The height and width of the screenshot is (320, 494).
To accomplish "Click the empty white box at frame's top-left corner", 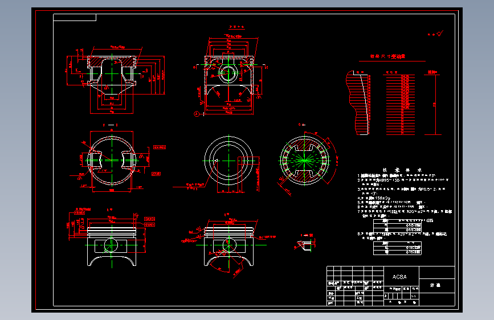I will pos(75,17).
